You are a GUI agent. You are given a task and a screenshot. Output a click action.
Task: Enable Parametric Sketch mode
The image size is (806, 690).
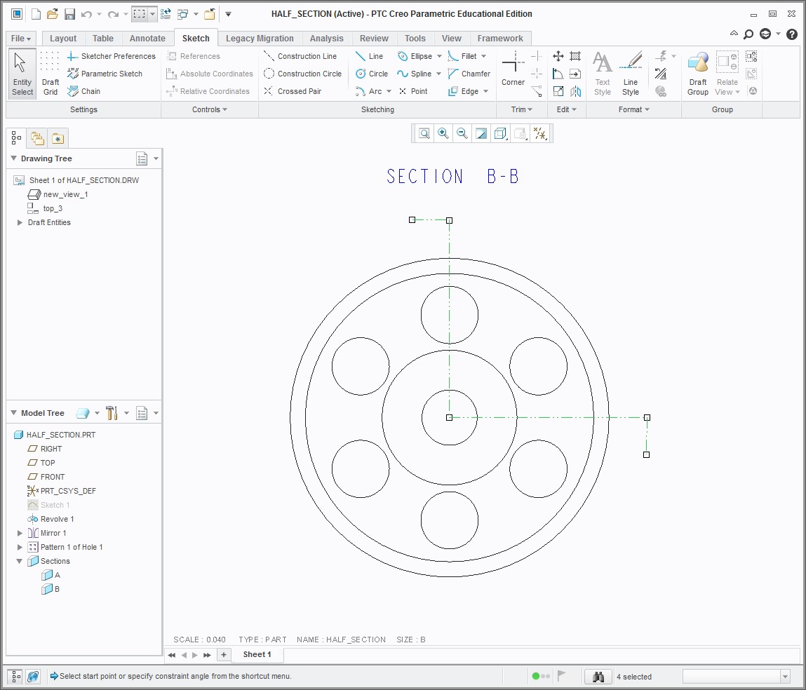point(105,74)
